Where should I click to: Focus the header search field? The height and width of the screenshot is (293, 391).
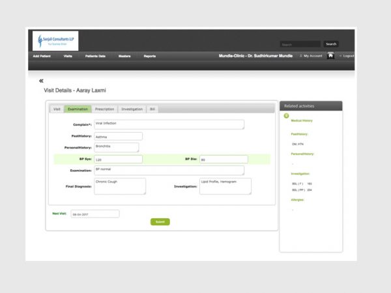pos(300,44)
